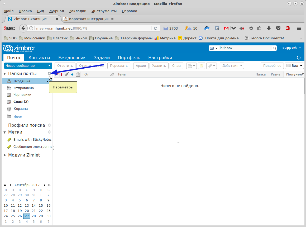This screenshot has width=306, height=227.
Task: Open Yandex mail counter 2703
Action: click(171, 28)
